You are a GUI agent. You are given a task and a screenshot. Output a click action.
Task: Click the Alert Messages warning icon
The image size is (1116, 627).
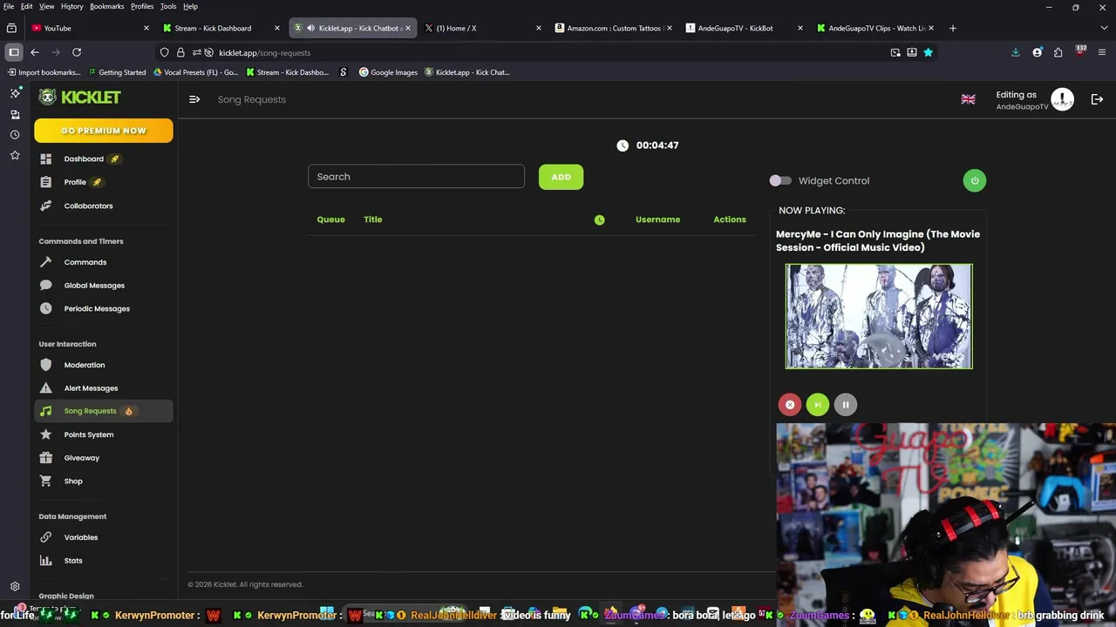coord(46,388)
